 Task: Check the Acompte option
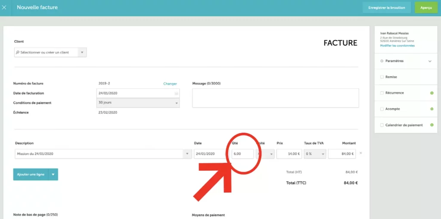pos(382,109)
